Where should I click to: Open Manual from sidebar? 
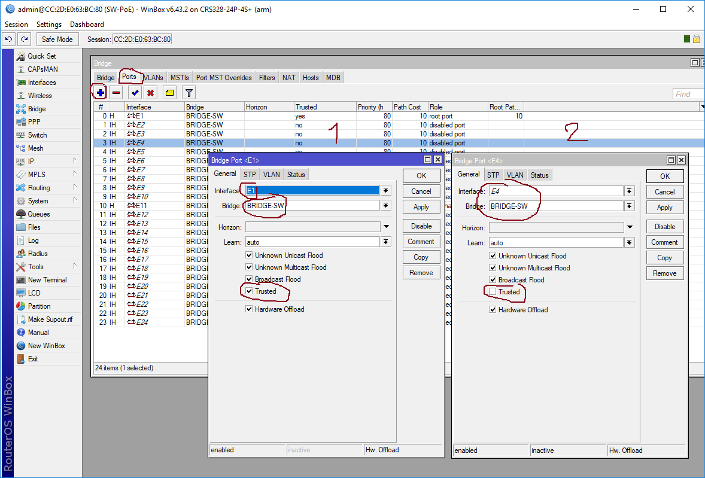click(x=38, y=333)
